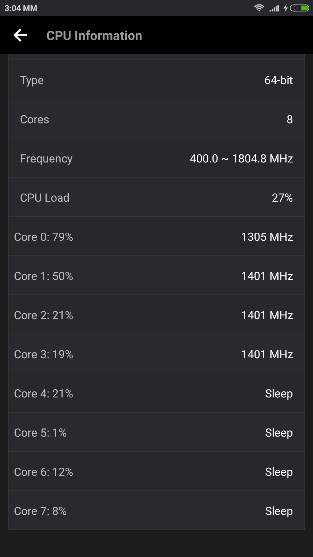
Task: Tap the Core 2 row
Action: 156,315
